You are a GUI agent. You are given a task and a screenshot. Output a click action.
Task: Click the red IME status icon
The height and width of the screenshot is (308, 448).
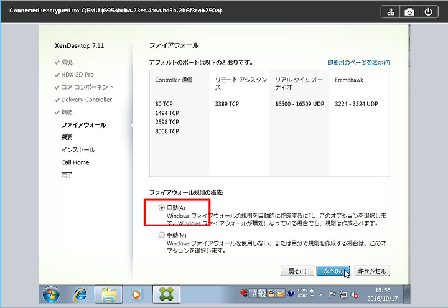coord(244,293)
